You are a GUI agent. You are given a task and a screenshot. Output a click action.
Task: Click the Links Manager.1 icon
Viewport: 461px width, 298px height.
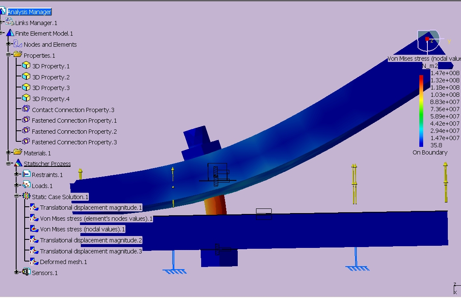point(10,22)
